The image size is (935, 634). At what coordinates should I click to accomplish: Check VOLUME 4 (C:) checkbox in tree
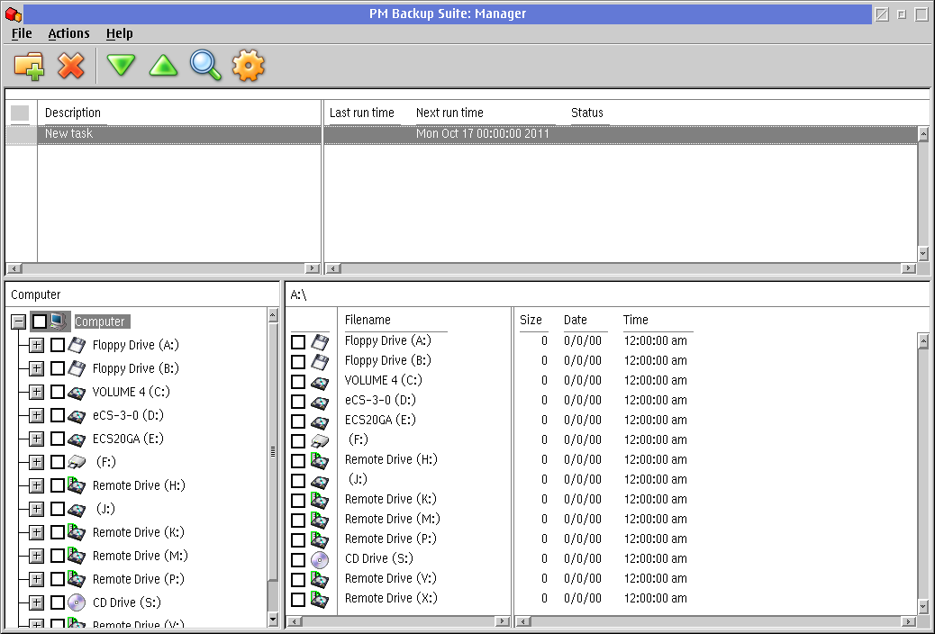coord(58,392)
